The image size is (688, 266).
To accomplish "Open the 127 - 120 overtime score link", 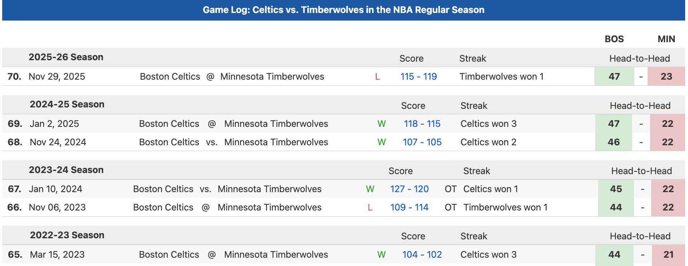I will pos(409,189).
